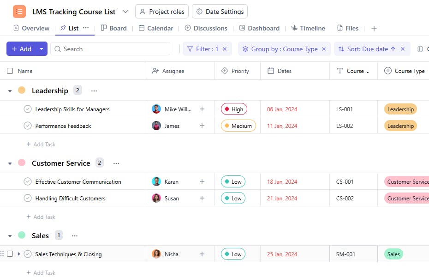
Task: Mark Leadership Skills for Managers complete
Action: pos(28,109)
